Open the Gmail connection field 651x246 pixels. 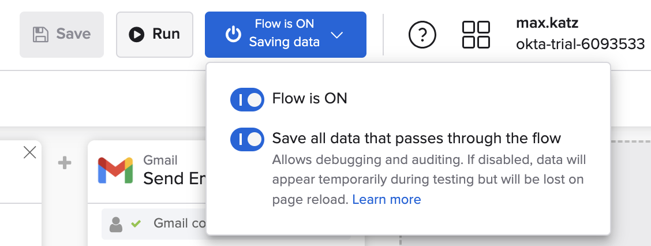173,223
